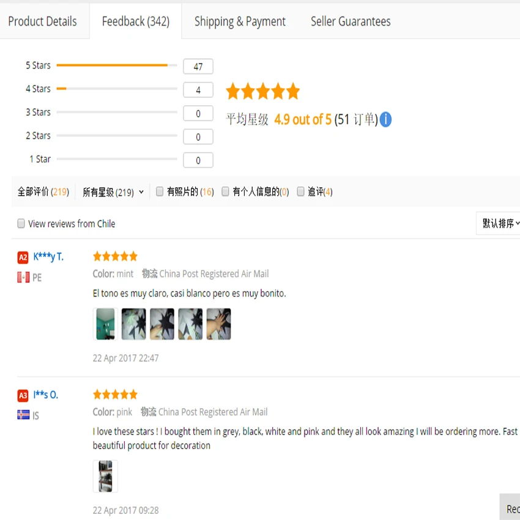Open I**s O.'s review photo thumbnail

(105, 476)
